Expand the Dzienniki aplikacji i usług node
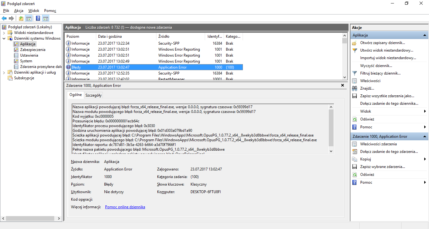The width and height of the screenshot is (429, 229). coord(4,72)
